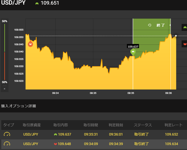187x150 pixels.
Task: Click the タイプ column header
Action: (x=9, y=125)
